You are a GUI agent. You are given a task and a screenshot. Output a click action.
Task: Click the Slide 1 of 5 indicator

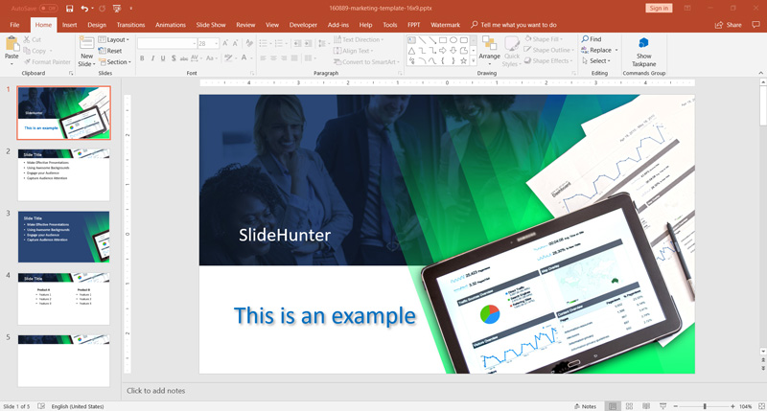tap(16, 406)
